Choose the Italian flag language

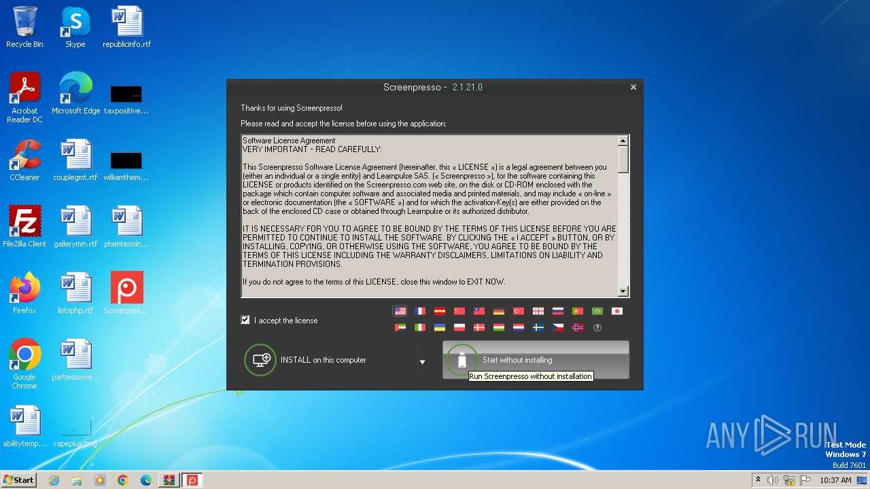point(420,327)
